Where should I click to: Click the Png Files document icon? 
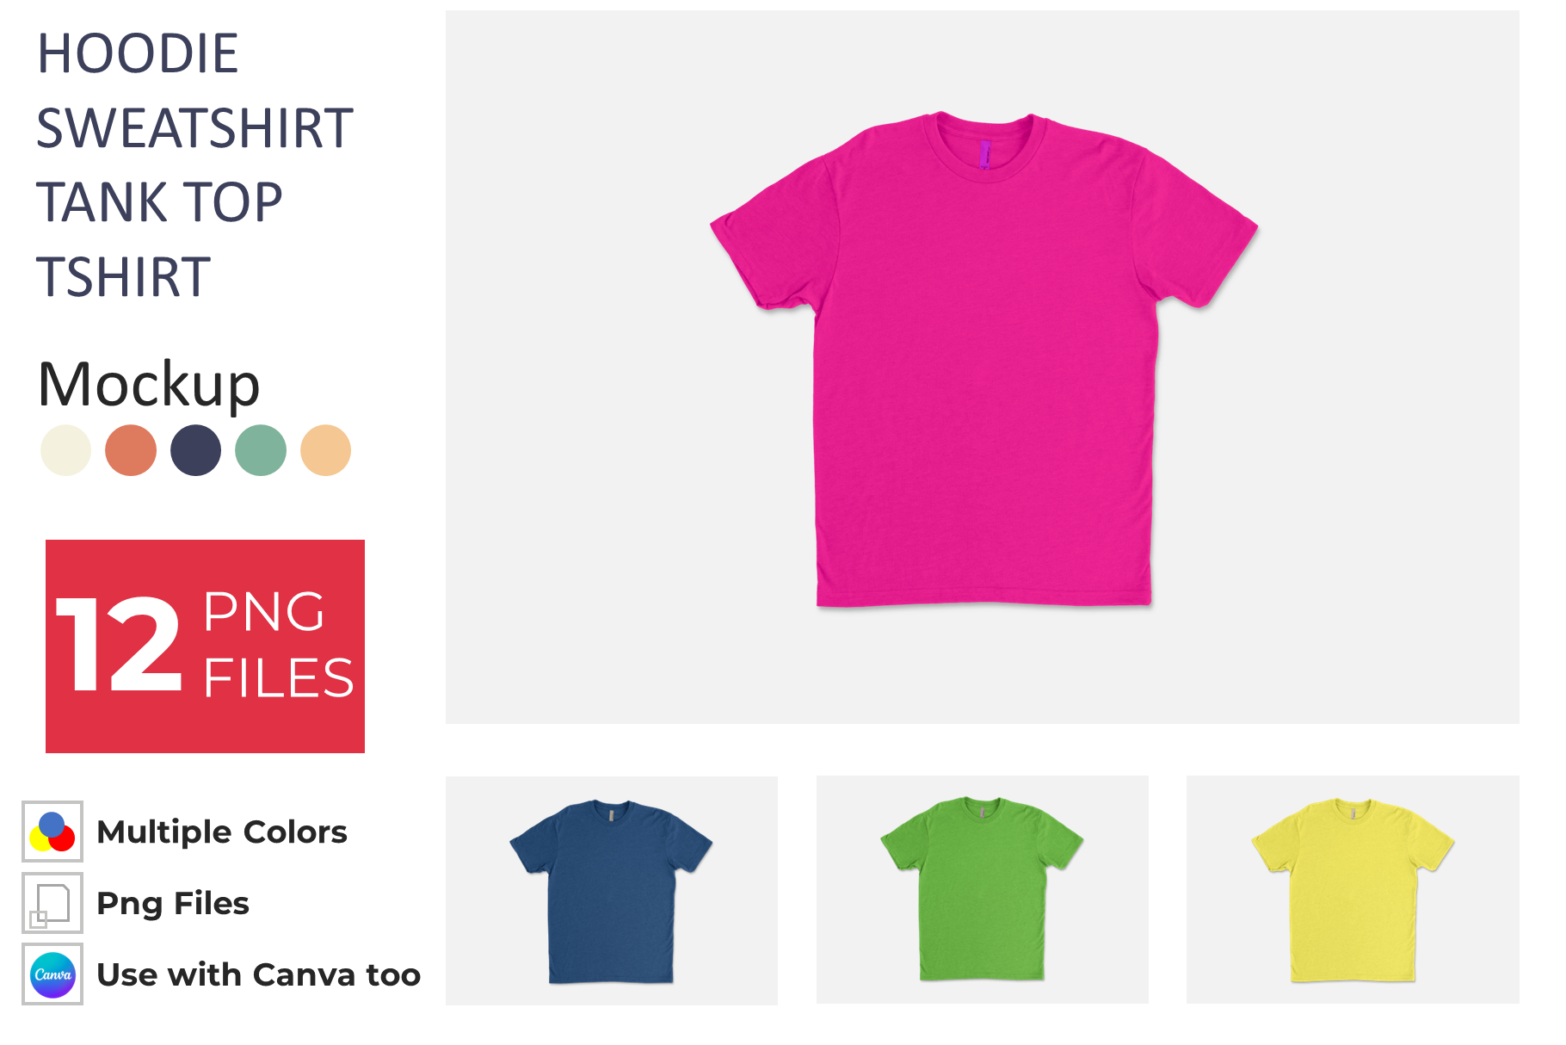pos(52,903)
